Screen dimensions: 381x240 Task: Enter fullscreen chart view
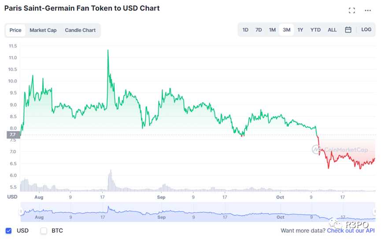[x=351, y=11]
